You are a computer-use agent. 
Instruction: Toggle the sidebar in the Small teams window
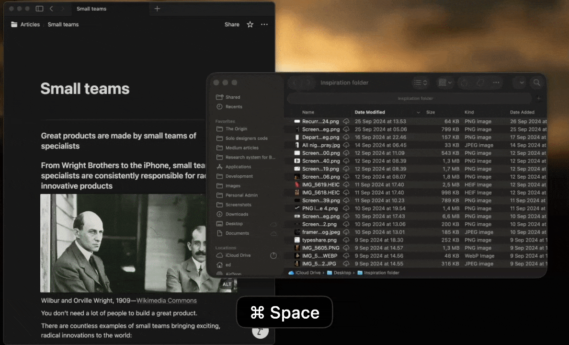tap(40, 8)
